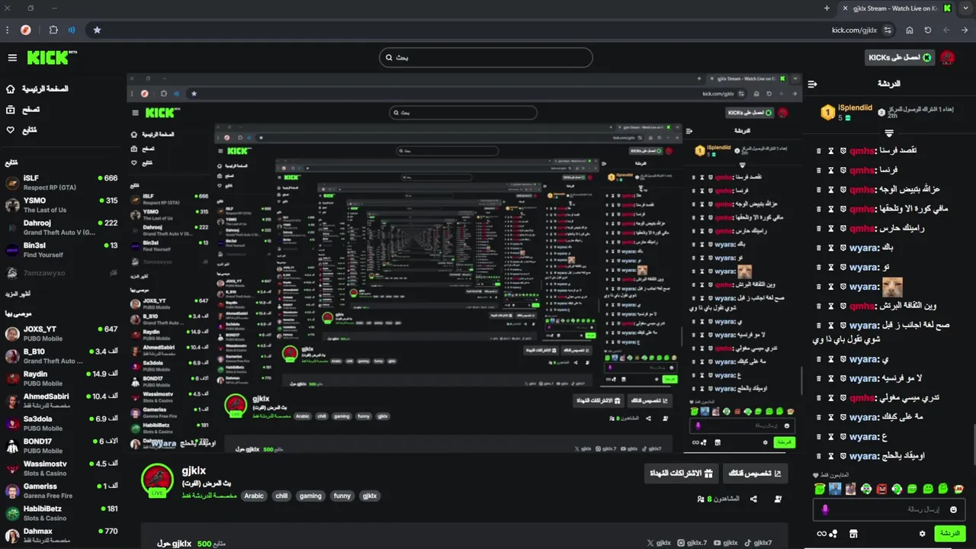This screenshot has width=976, height=549.
Task: Open site settings icon beside kick.com URL
Action: click(888, 30)
